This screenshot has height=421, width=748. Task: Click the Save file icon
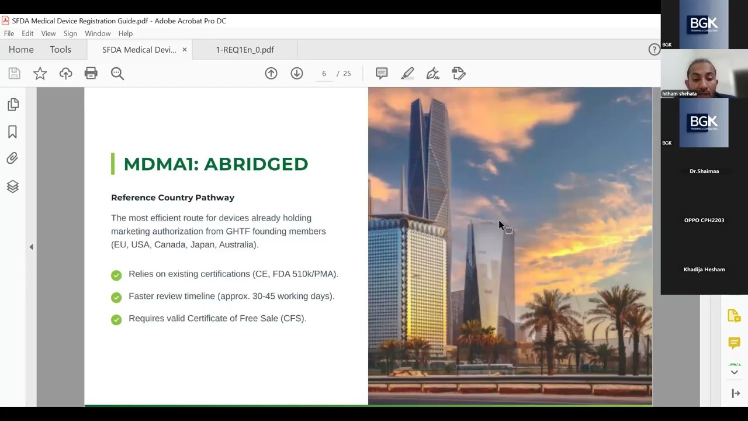point(14,73)
